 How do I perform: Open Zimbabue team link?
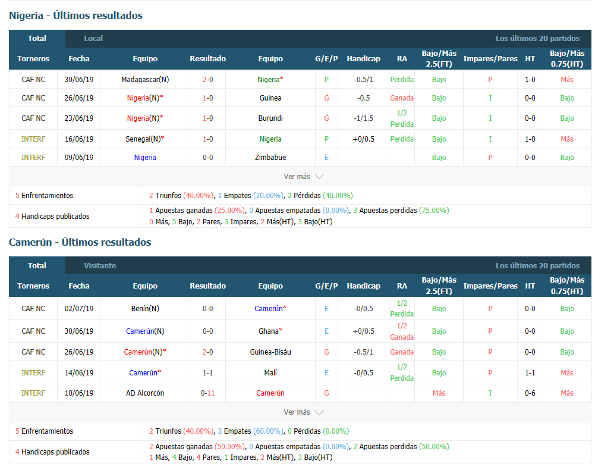point(270,157)
